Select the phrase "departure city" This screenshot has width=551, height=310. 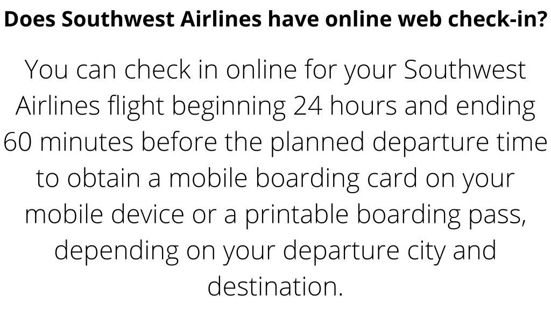click(x=364, y=251)
